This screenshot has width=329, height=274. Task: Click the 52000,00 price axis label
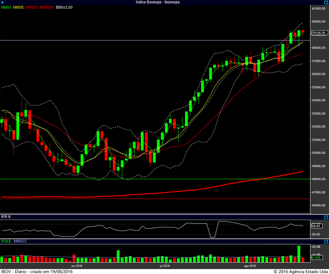(319, 126)
